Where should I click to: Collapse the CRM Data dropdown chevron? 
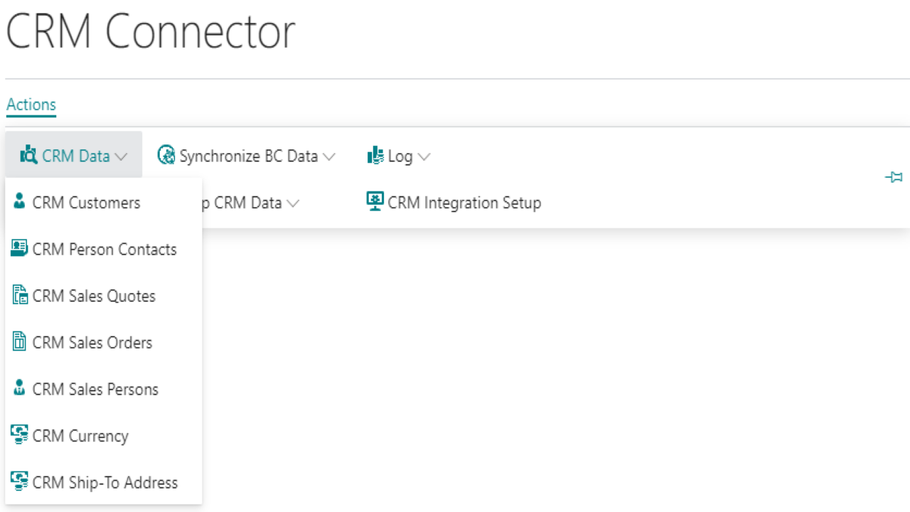pyautogui.click(x=121, y=156)
